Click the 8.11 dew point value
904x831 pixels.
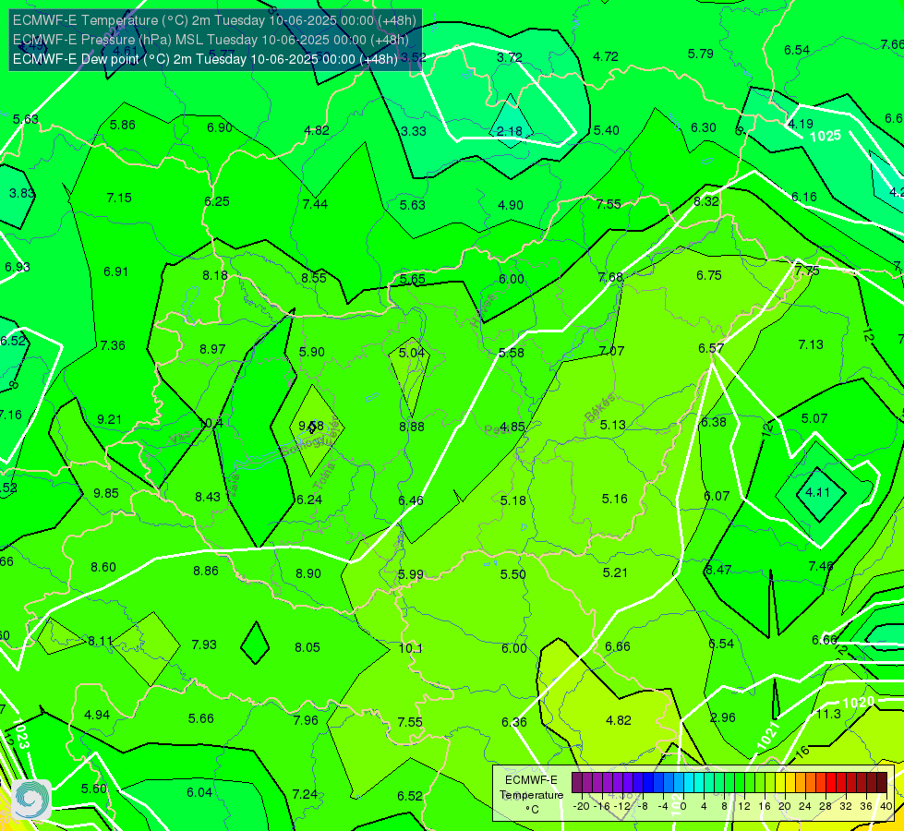click(101, 641)
